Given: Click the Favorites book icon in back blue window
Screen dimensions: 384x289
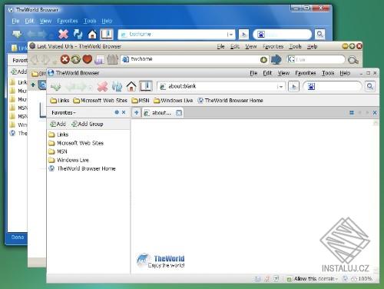Looking at the screenshot, I should pos(107,34).
